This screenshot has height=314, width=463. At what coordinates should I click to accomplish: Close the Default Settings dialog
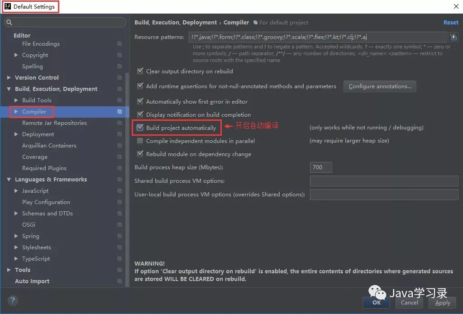click(456, 6)
